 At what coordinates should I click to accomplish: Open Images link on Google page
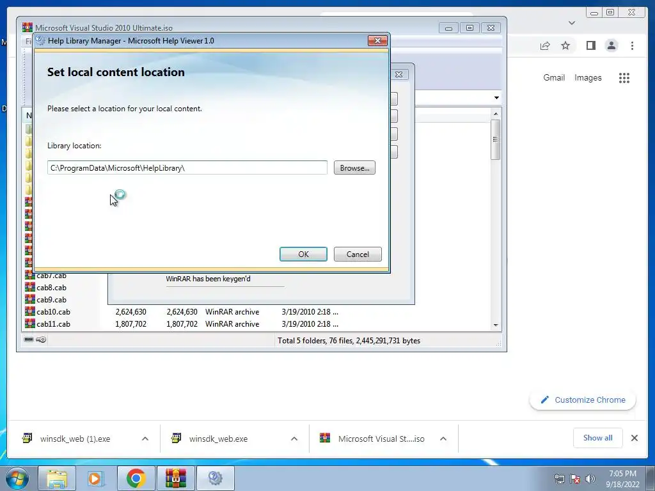click(x=588, y=77)
